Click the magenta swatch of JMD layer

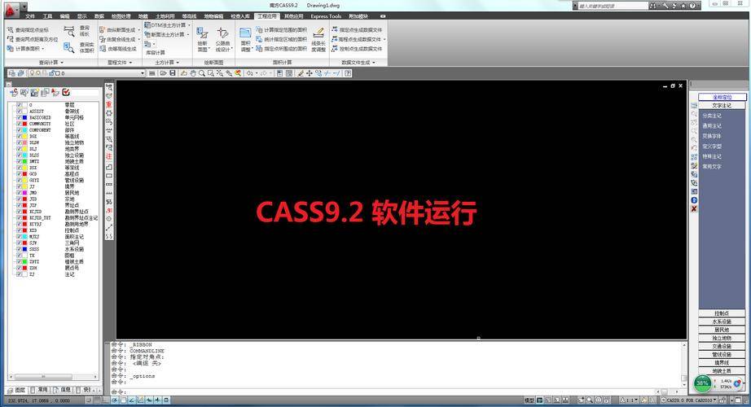click(x=25, y=193)
